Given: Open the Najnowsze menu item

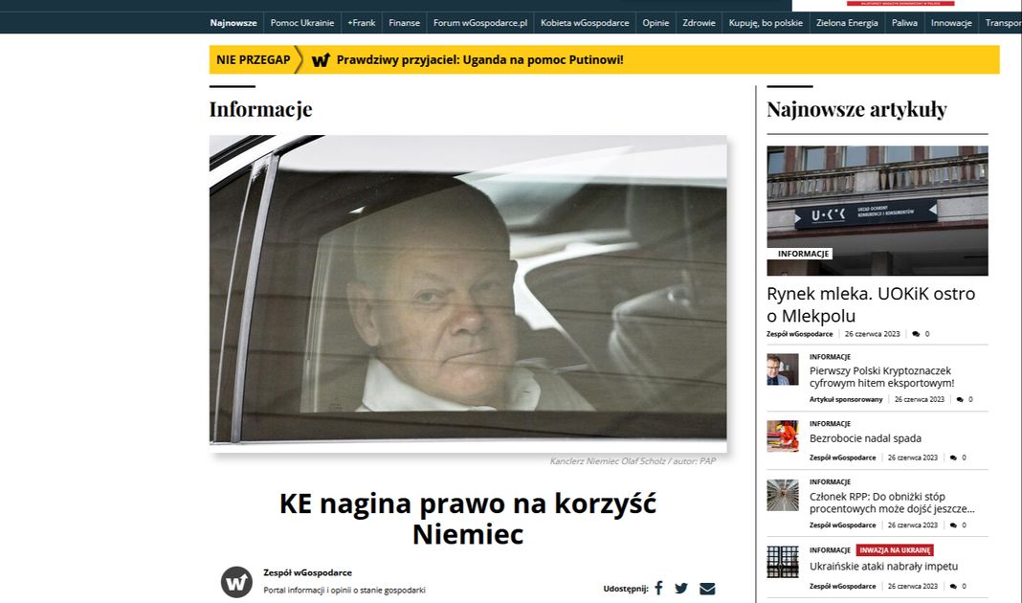Looking at the screenshot, I should (233, 23).
